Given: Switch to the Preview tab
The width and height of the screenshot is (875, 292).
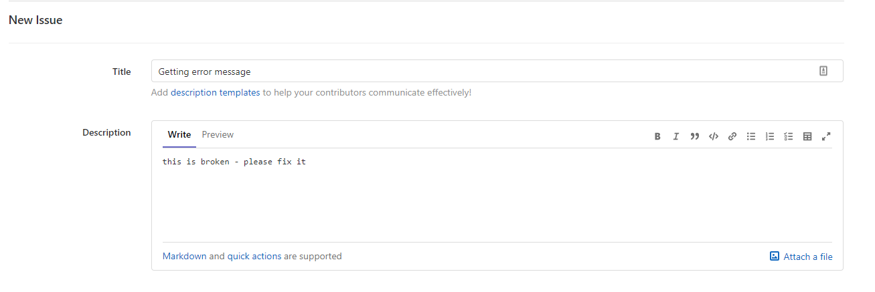Looking at the screenshot, I should point(218,135).
